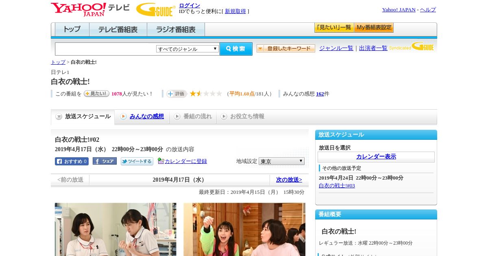Select the 放送スケジュール tab
488x256 pixels.
(x=83, y=117)
